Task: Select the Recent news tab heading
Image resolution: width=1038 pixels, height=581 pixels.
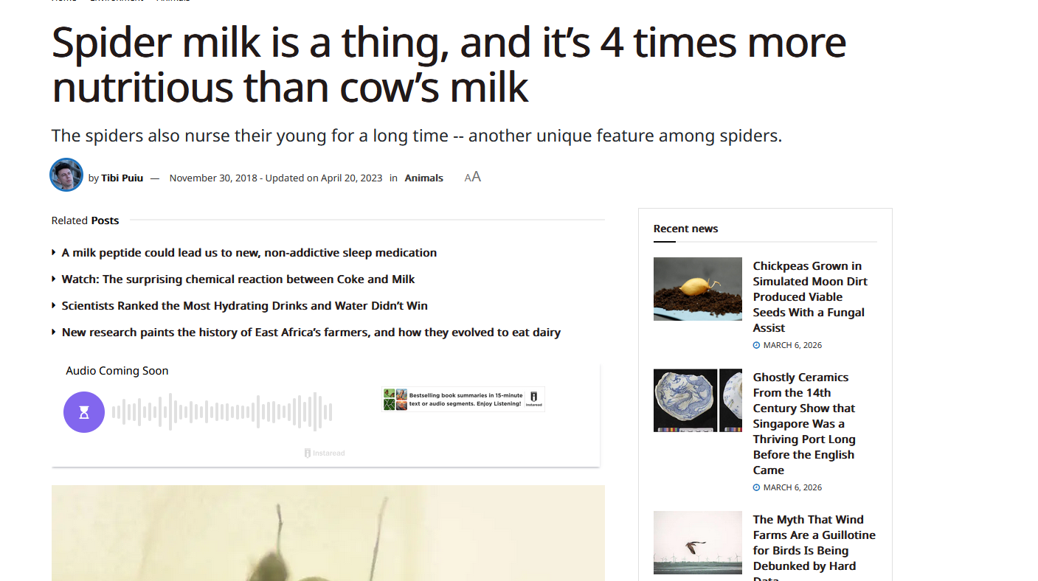Action: coord(685,229)
